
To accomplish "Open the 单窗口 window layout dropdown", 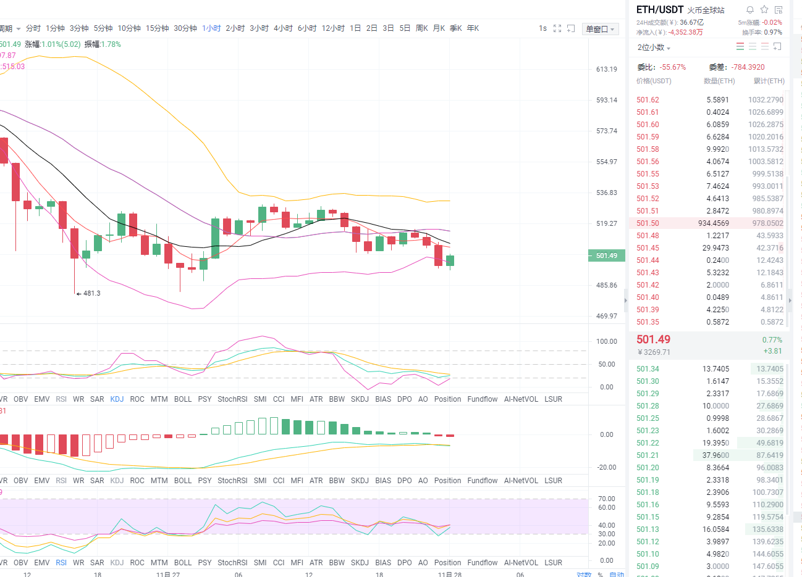I will pyautogui.click(x=600, y=29).
